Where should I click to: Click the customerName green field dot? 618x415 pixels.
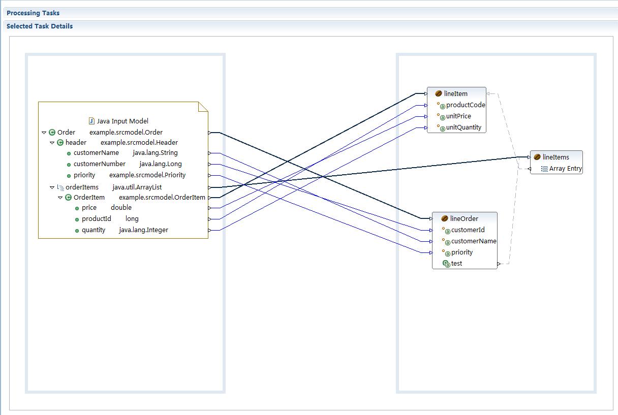69,153
